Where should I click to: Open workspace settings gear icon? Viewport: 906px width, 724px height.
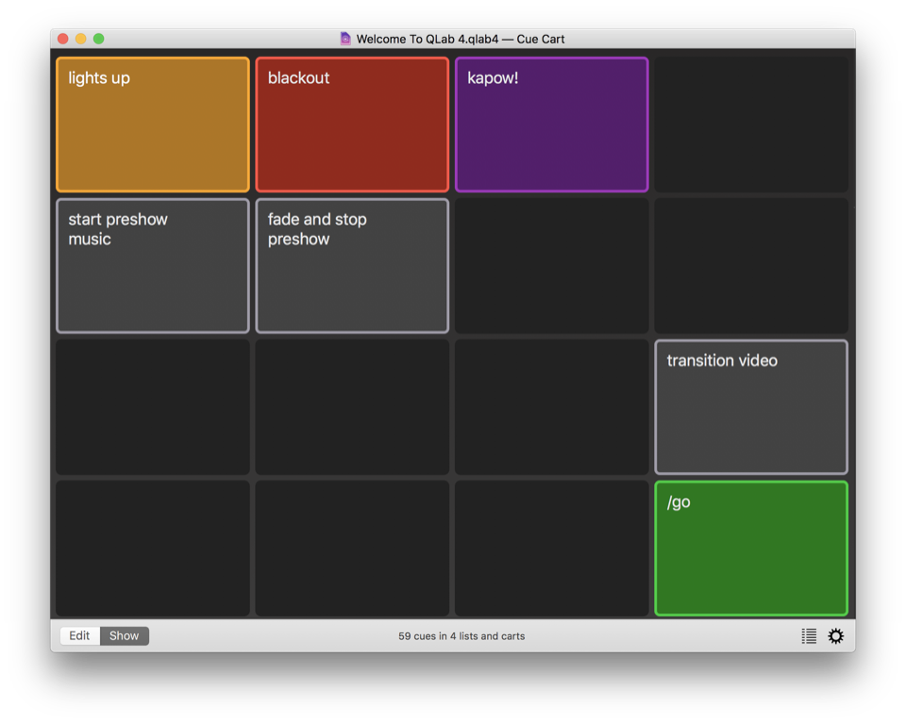click(x=836, y=636)
